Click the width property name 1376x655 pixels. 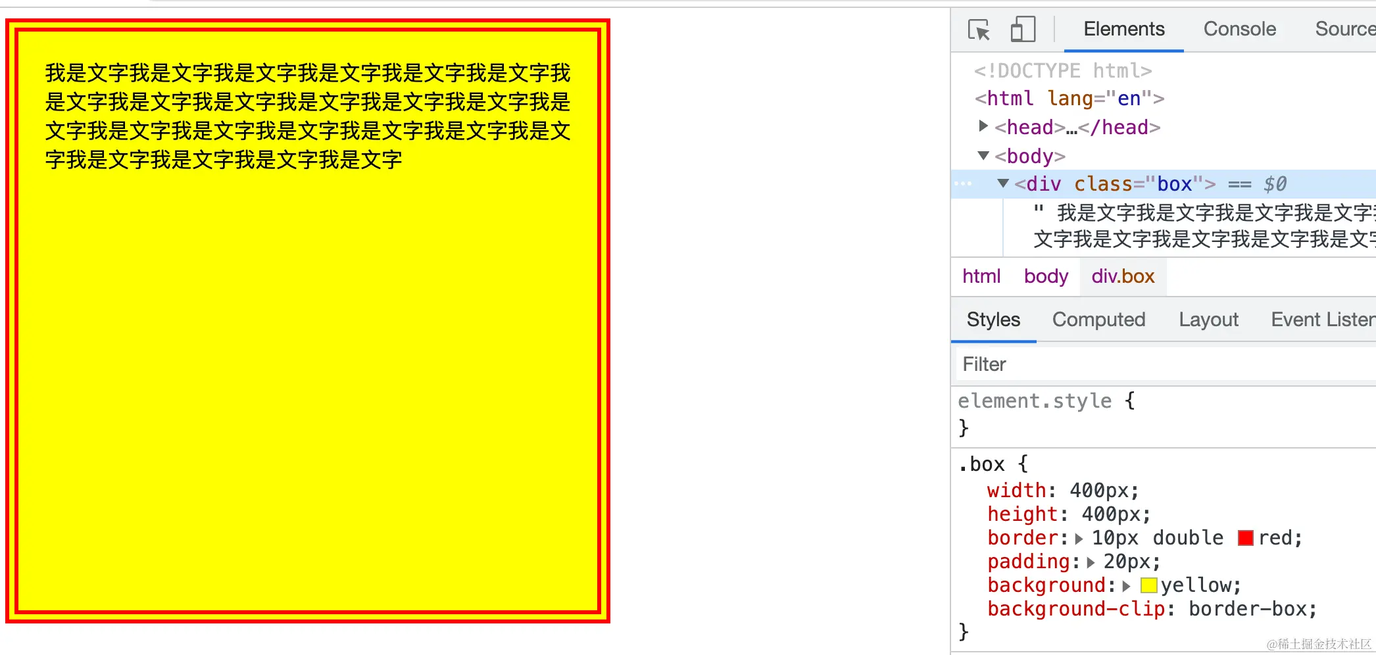[1016, 491]
